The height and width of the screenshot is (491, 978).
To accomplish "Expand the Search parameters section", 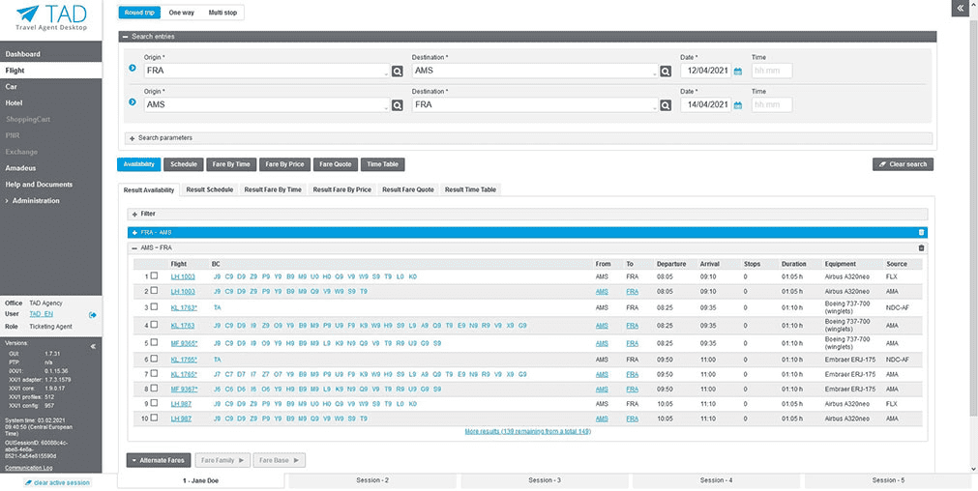I will point(161,138).
